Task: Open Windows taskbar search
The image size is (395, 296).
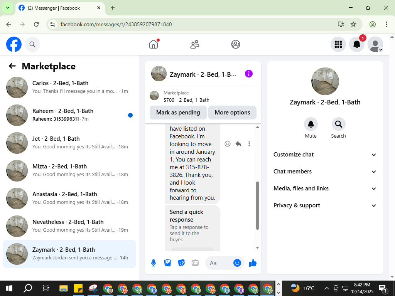Action: pos(28,288)
